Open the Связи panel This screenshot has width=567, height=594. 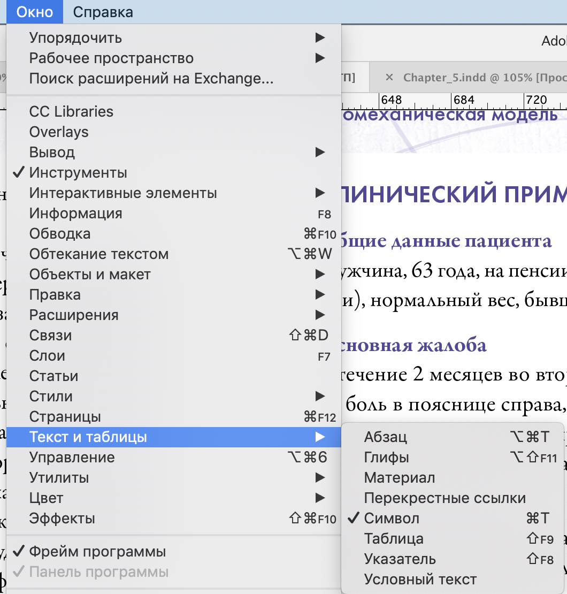point(174,335)
